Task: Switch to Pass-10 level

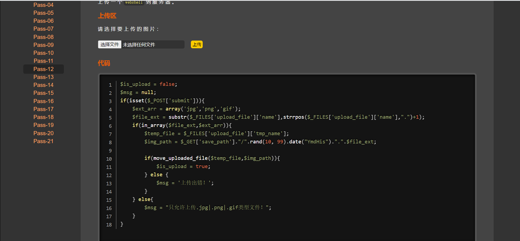Action: 43,53
